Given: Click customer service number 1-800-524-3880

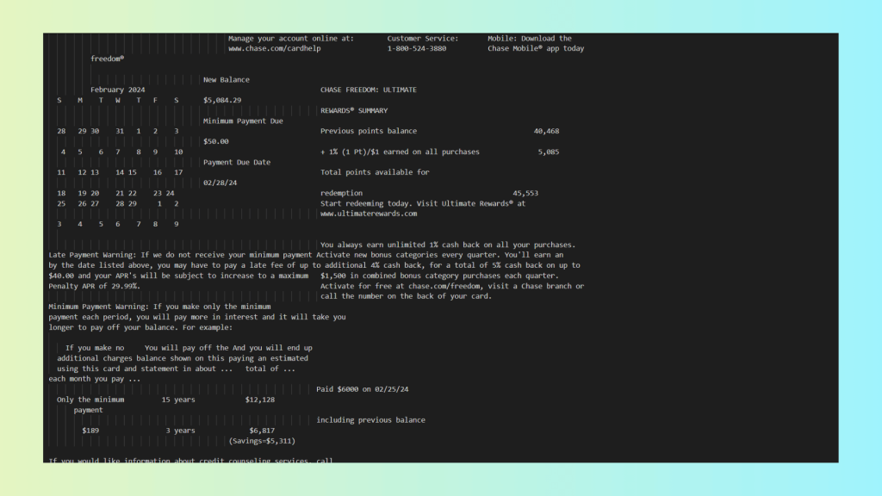Looking at the screenshot, I should [417, 49].
